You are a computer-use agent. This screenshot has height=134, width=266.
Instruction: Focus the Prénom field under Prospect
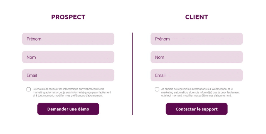(68, 39)
